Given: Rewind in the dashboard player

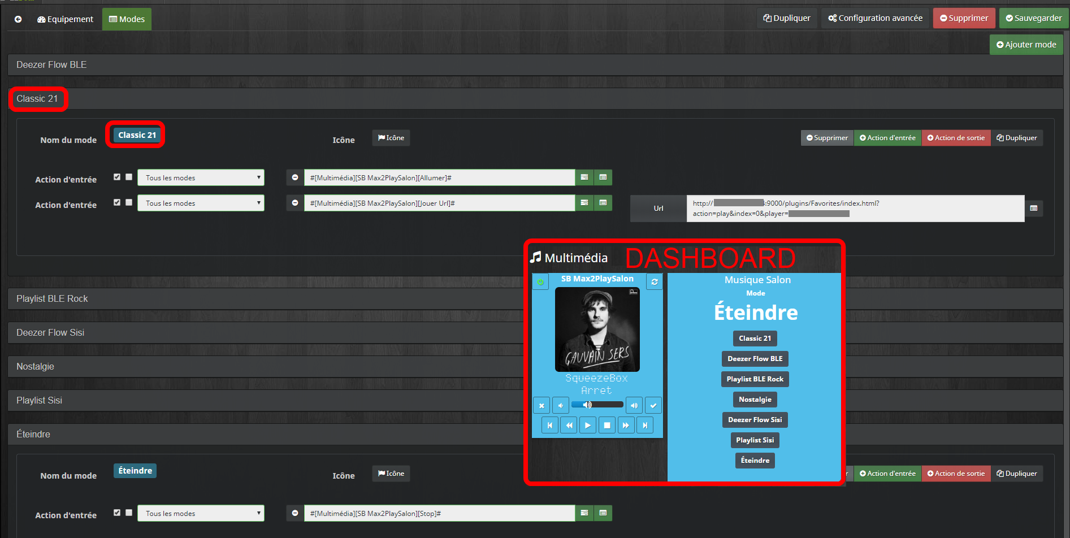Looking at the screenshot, I should click(569, 425).
